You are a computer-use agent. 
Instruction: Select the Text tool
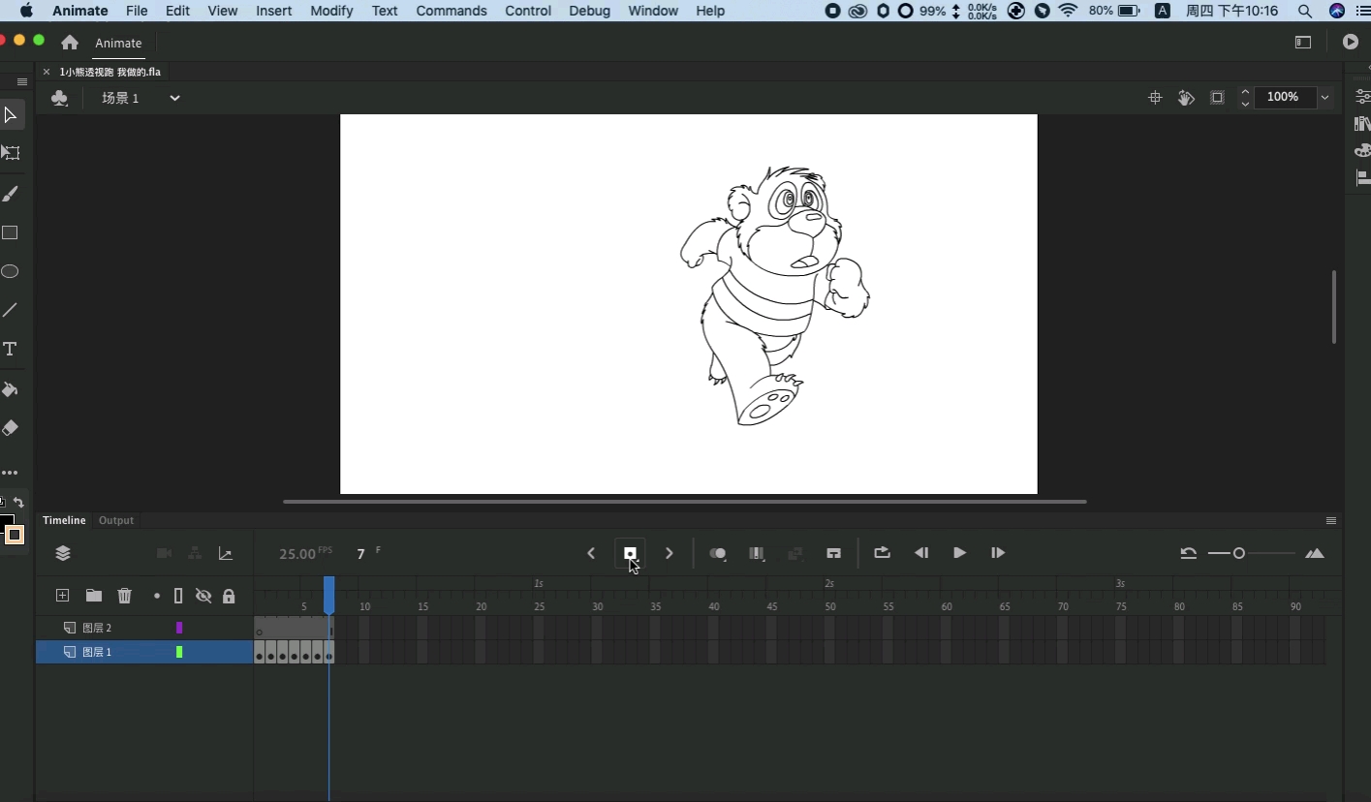(x=11, y=349)
